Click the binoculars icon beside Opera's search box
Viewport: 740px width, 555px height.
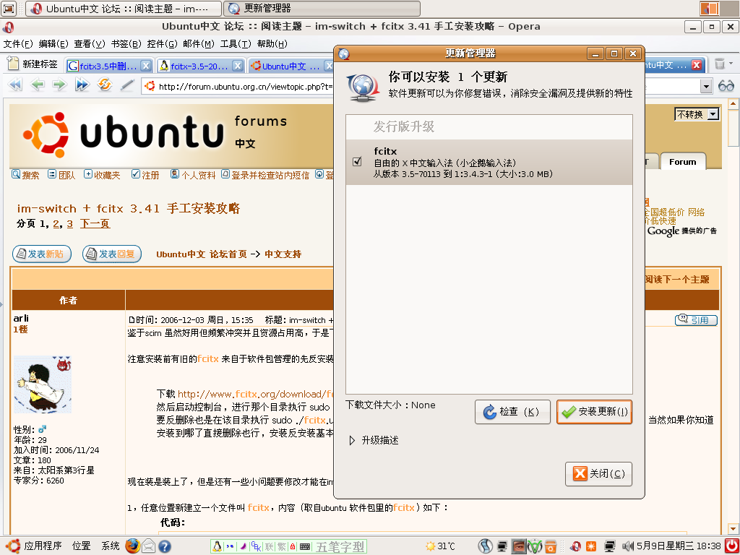pyautogui.click(x=726, y=86)
